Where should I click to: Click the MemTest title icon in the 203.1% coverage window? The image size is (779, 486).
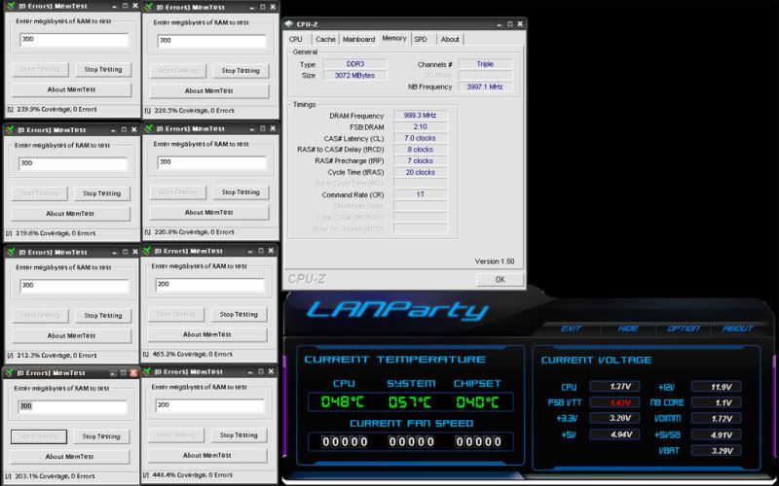9,372
